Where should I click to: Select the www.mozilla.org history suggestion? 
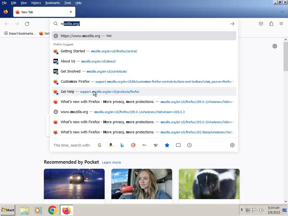(144, 112)
